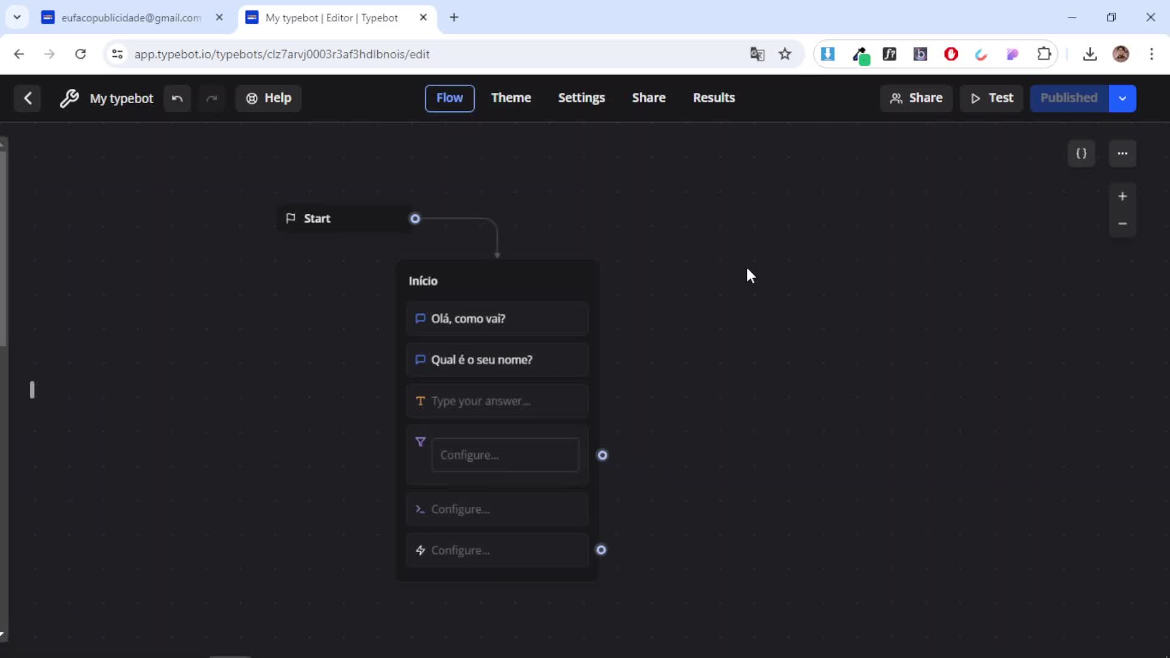This screenshot has width=1170, height=658.
Task: Click the Test button
Action: (991, 98)
